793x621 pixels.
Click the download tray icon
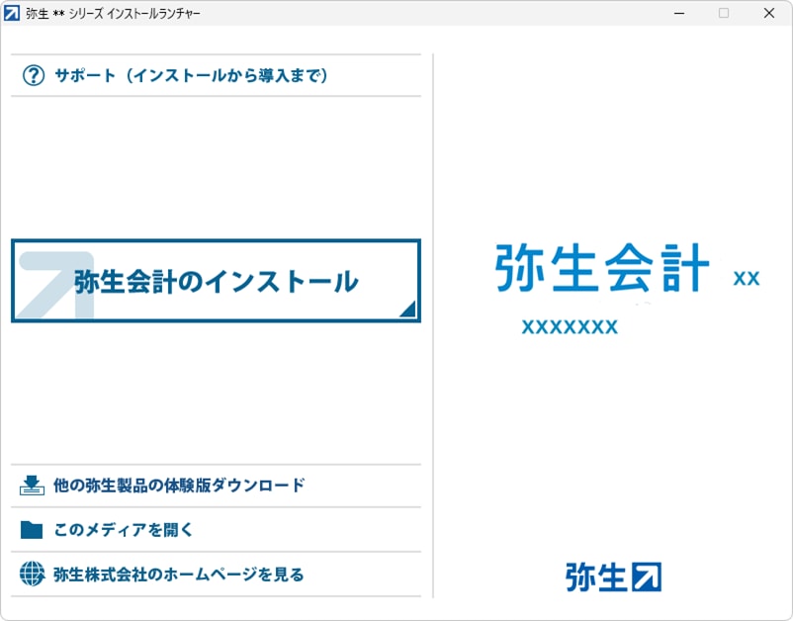pyautogui.click(x=33, y=486)
